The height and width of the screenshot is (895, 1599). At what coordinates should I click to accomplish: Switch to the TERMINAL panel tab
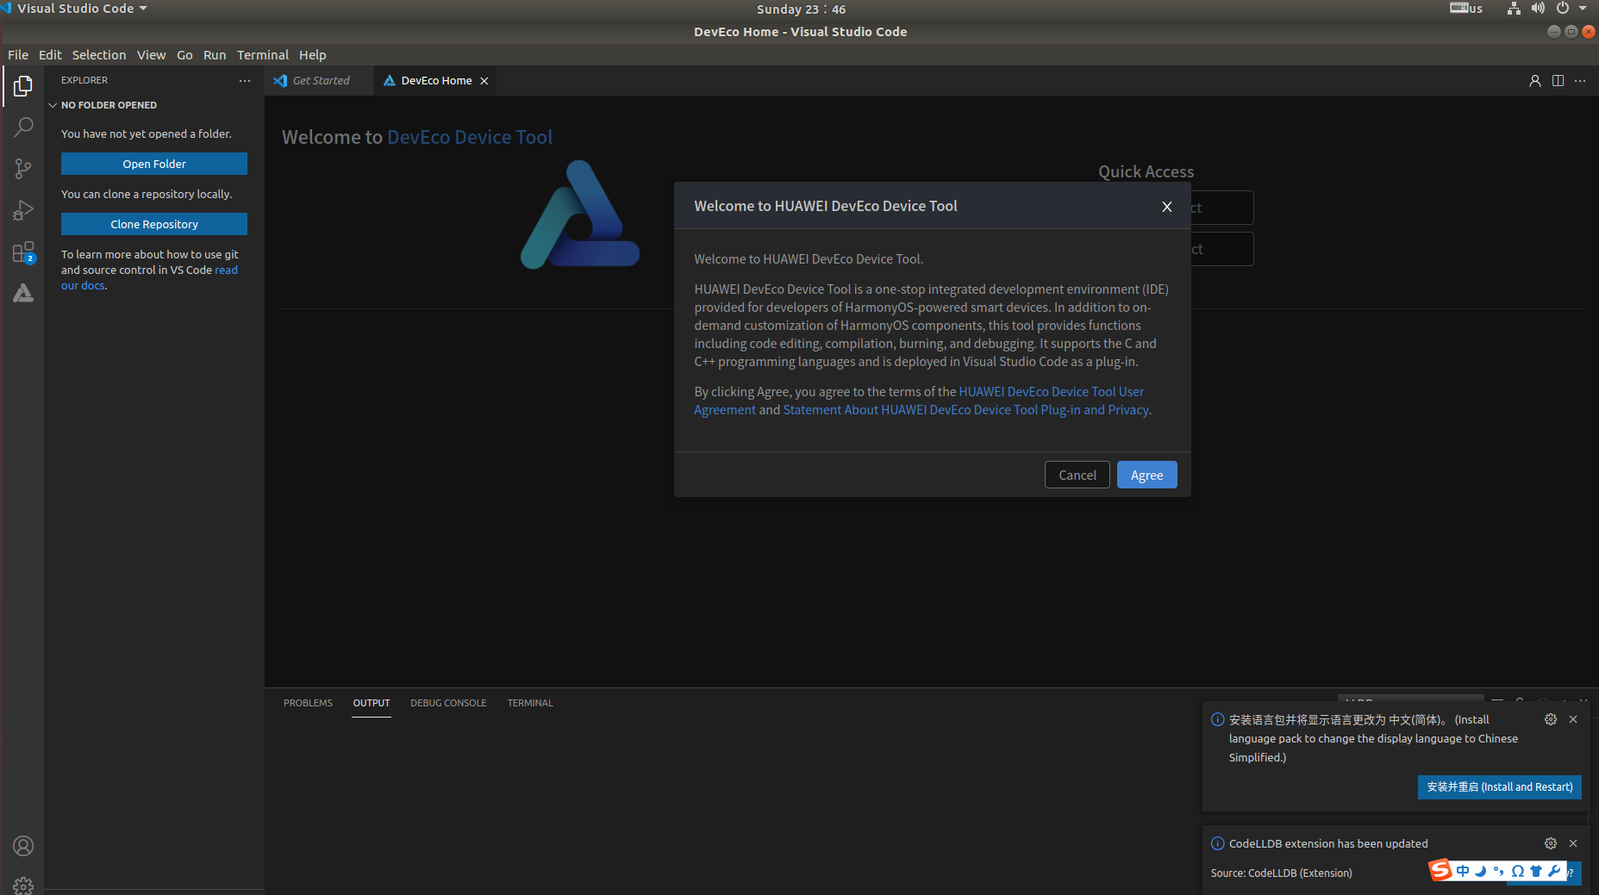530,703
